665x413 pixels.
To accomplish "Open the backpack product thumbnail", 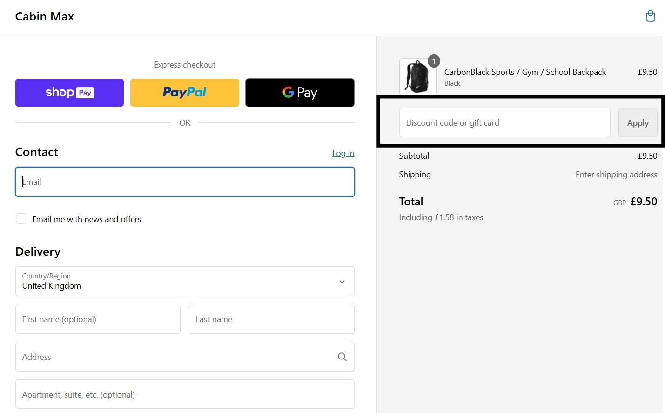I will coord(417,77).
